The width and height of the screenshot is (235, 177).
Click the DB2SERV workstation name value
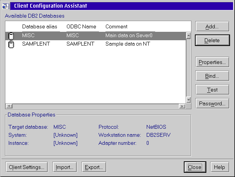159,135
